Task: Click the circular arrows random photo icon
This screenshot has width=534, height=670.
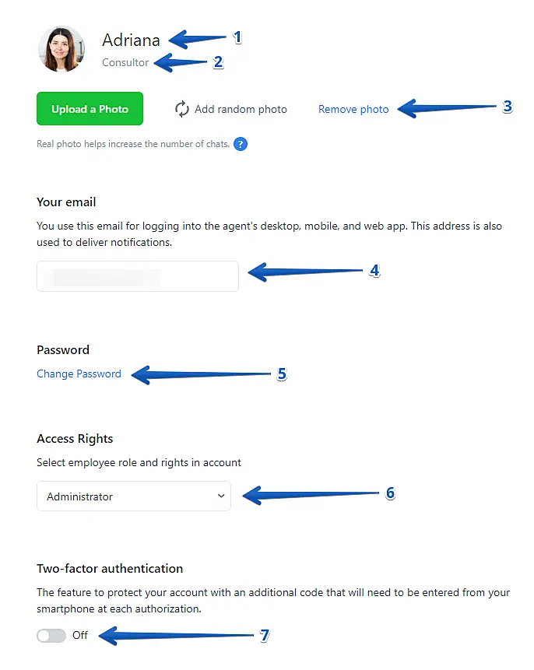Action: pyautogui.click(x=182, y=109)
